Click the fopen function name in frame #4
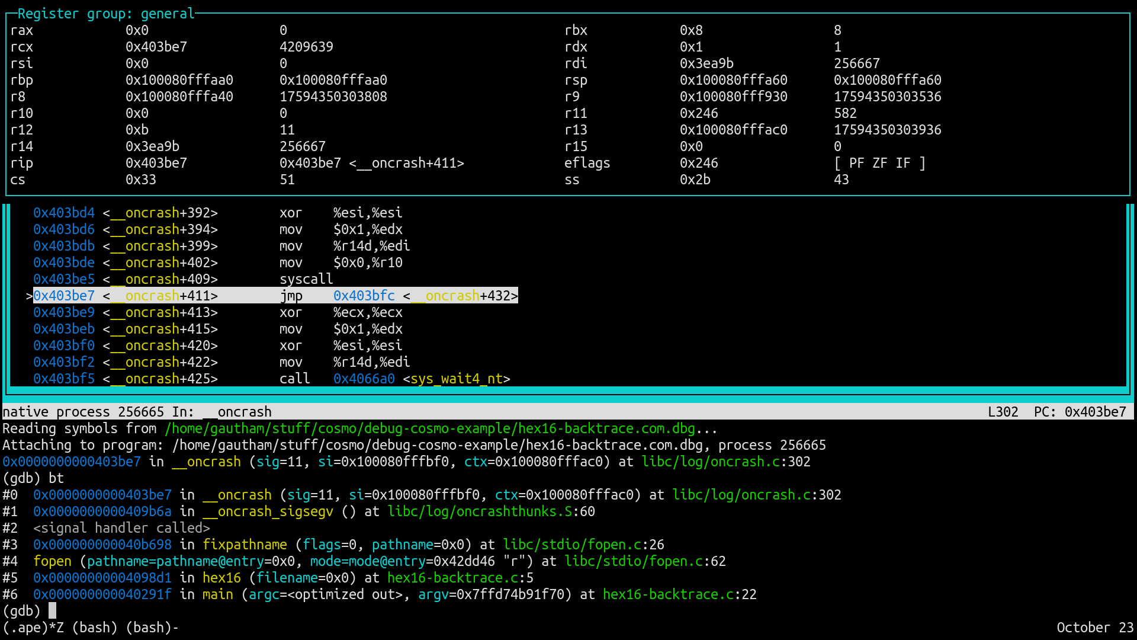The height and width of the screenshot is (640, 1137). [x=52, y=561]
